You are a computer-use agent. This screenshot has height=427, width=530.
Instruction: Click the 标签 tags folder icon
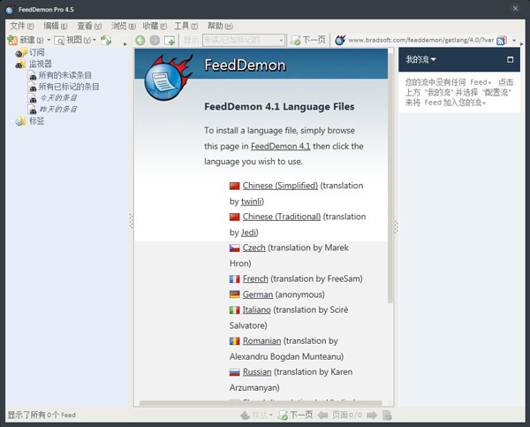[20, 121]
